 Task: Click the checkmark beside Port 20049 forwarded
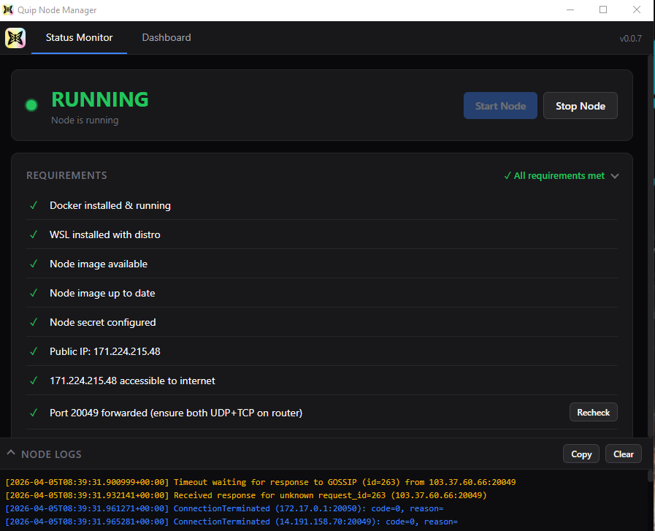click(x=34, y=413)
